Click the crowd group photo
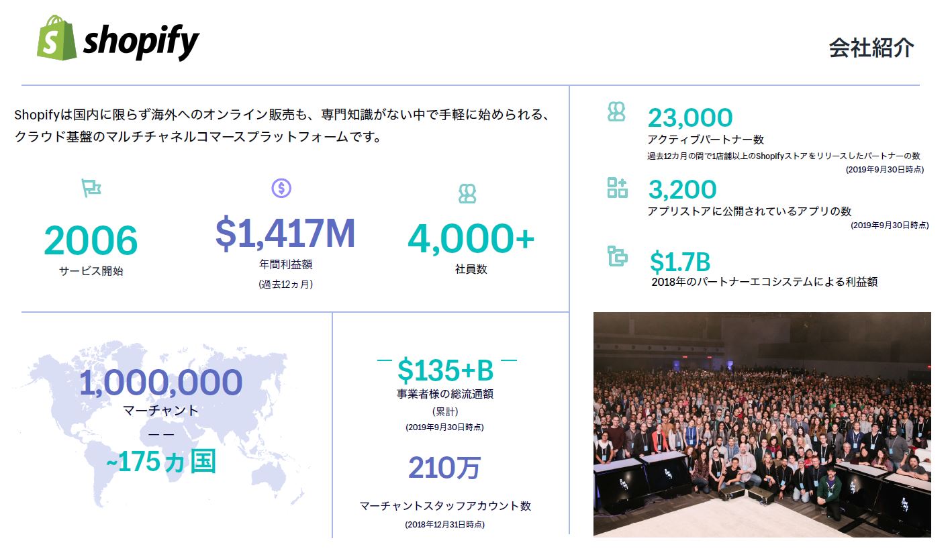 pos(762,424)
